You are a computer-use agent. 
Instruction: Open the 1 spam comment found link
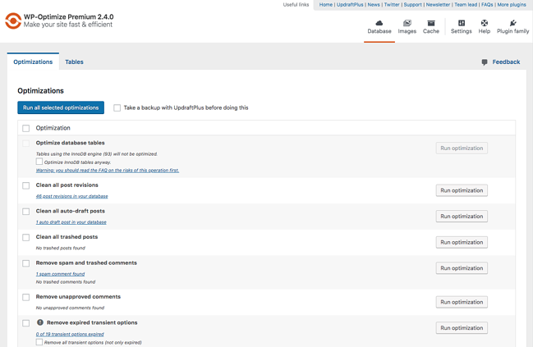pyautogui.click(x=60, y=274)
